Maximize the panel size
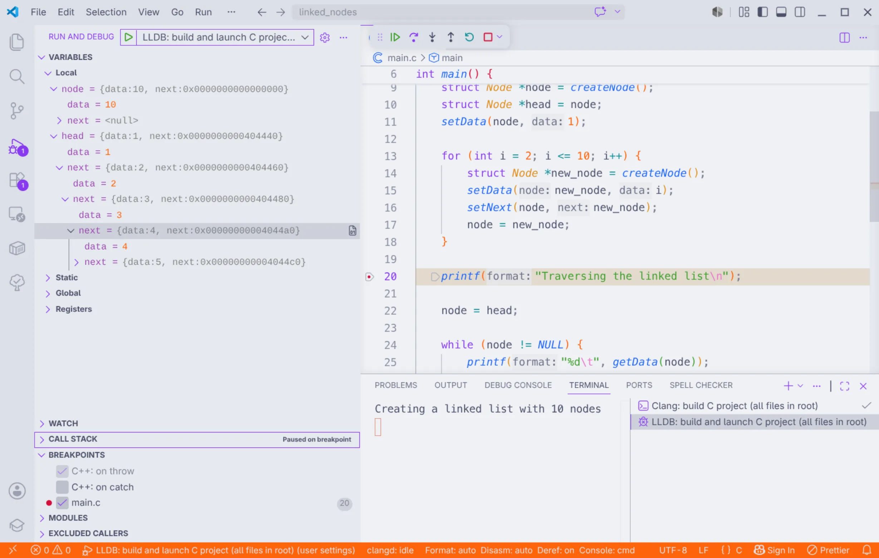879x558 pixels. coord(845,386)
